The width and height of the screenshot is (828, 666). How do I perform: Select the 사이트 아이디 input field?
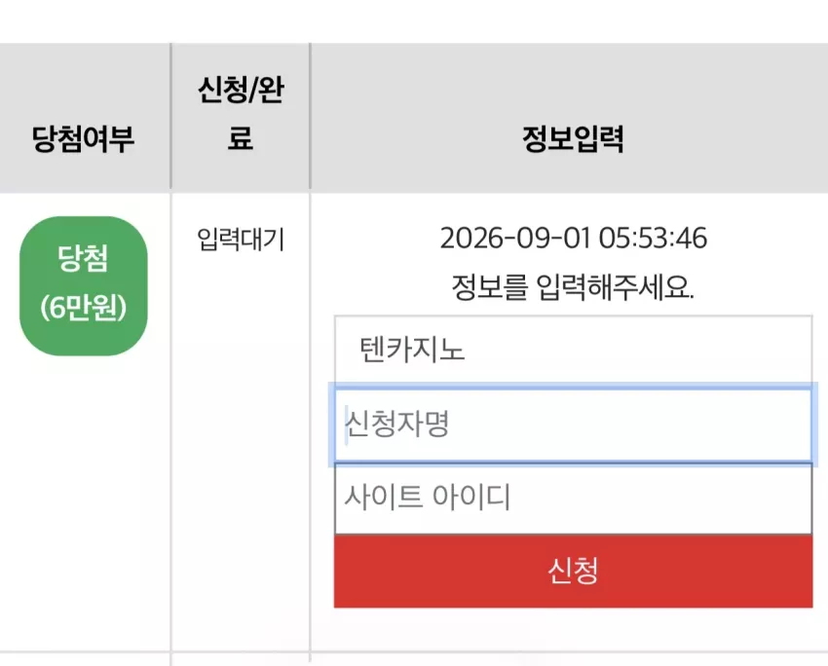point(573,499)
